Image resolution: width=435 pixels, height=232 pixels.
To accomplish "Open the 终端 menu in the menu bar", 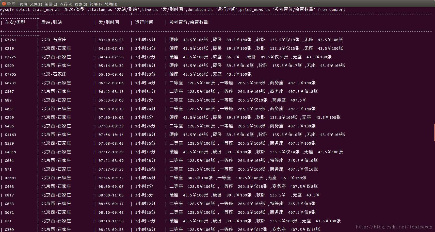I will click(x=24, y=4).
